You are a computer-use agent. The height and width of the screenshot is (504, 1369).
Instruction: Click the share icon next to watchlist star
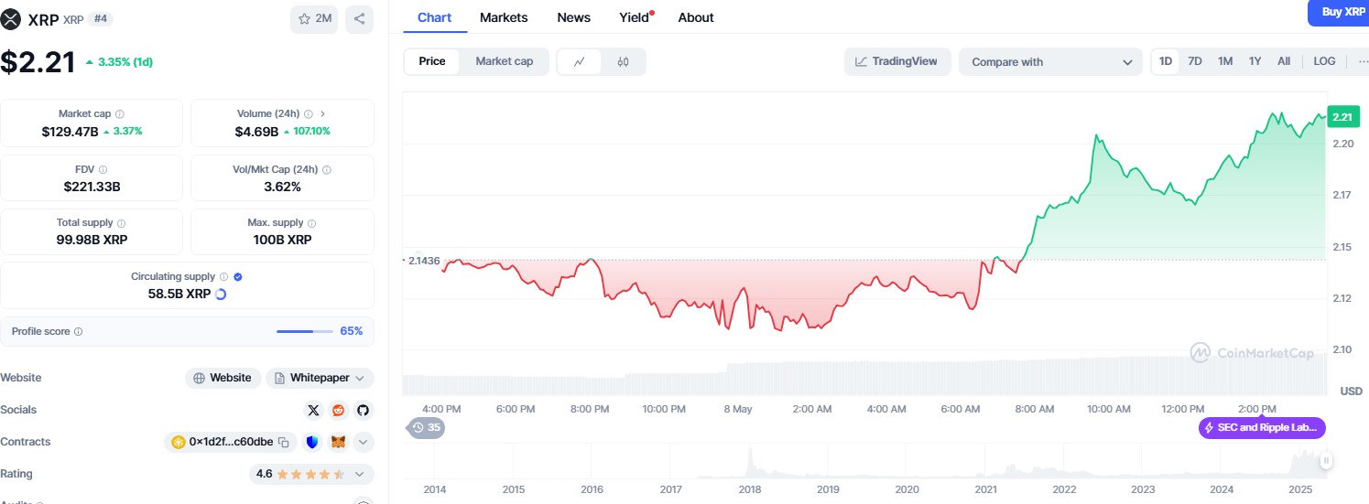click(360, 18)
